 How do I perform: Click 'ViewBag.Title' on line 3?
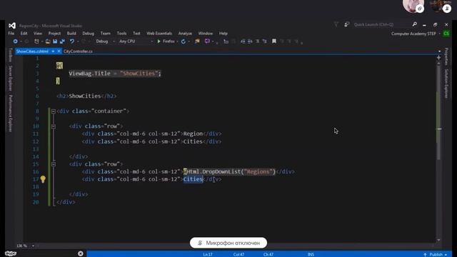click(89, 74)
